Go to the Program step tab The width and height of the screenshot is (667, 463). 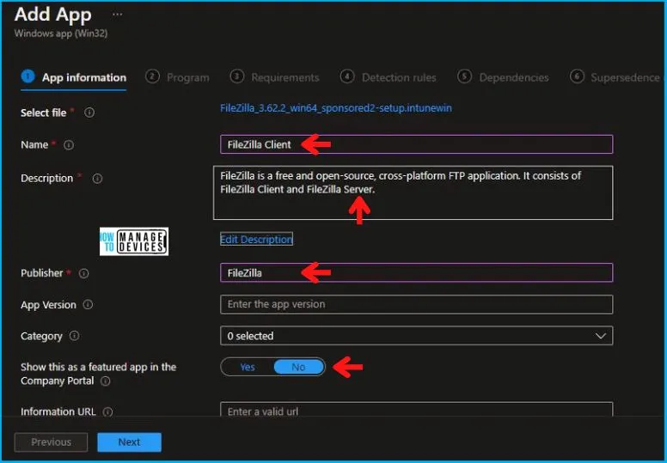[177, 77]
